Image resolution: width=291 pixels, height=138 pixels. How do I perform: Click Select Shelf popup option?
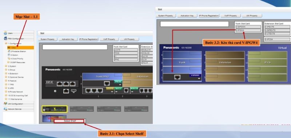pyautogui.click(x=69, y=121)
